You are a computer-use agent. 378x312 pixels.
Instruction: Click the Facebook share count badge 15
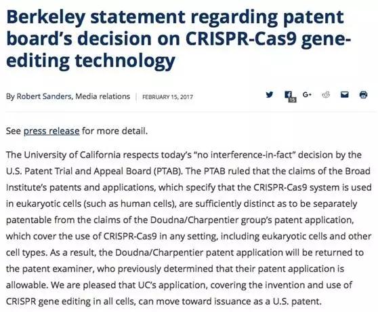tap(292, 100)
